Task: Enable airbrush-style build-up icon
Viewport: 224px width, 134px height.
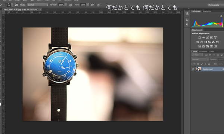Action: 93,5
